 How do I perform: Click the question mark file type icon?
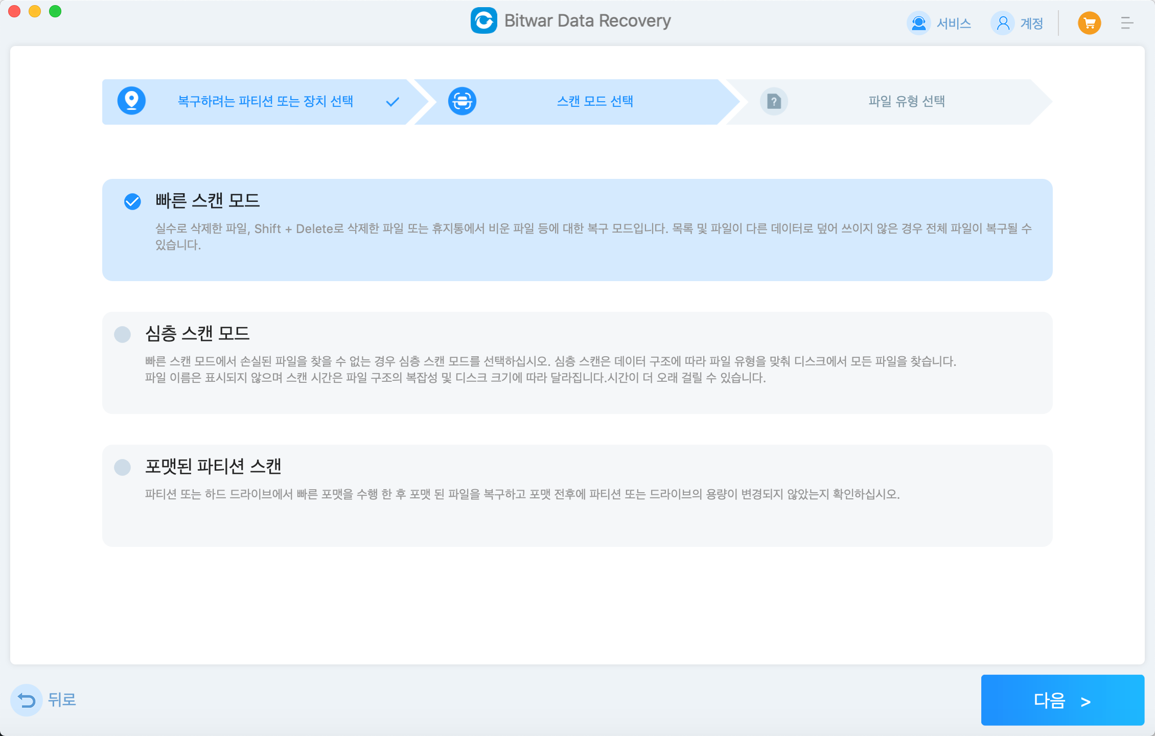click(773, 101)
